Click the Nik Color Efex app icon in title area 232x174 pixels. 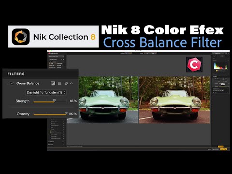(49, 53)
